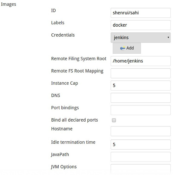173x175 pixels.
Task: Edit the Remote Filing System Root field
Action: pyautogui.click(x=141, y=61)
